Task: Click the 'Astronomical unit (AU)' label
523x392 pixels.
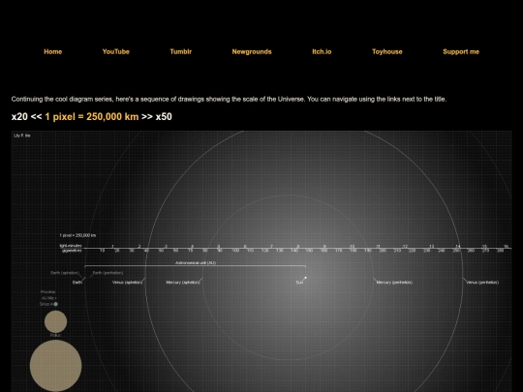Action: pyautogui.click(x=196, y=262)
